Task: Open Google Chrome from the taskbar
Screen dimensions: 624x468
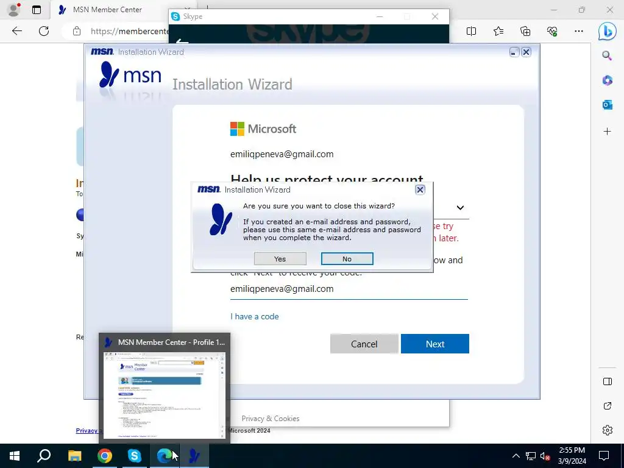Action: 105,456
